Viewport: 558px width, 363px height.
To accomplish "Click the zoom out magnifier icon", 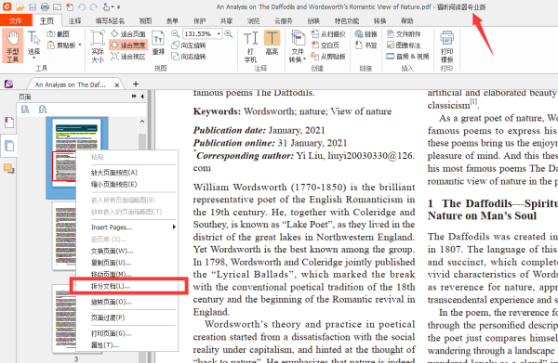I will [x=175, y=33].
